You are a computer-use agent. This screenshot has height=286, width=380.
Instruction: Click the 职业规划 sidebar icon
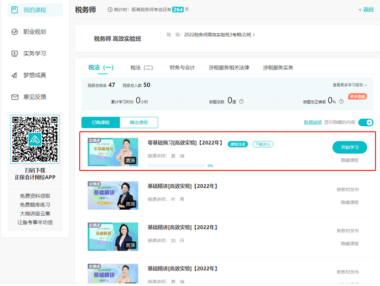[14, 32]
